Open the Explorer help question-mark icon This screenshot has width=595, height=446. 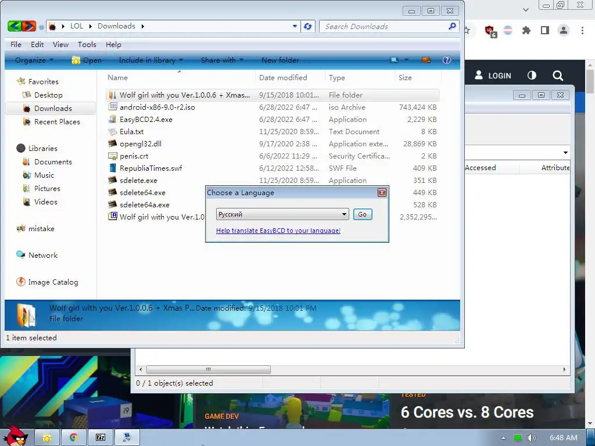447,60
